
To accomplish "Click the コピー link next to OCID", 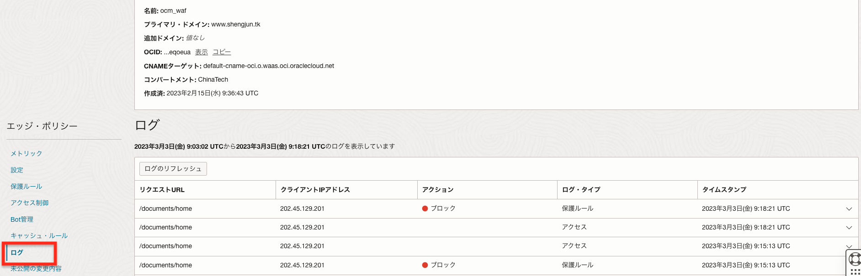I will pyautogui.click(x=222, y=52).
